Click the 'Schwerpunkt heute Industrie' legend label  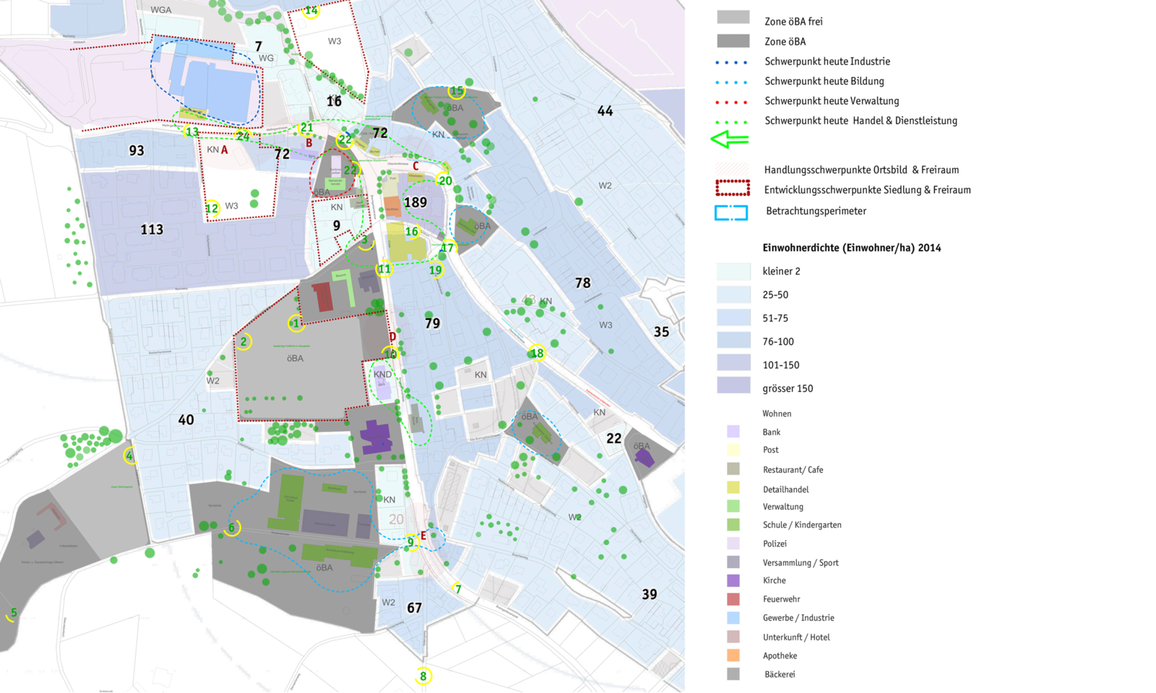click(x=827, y=61)
